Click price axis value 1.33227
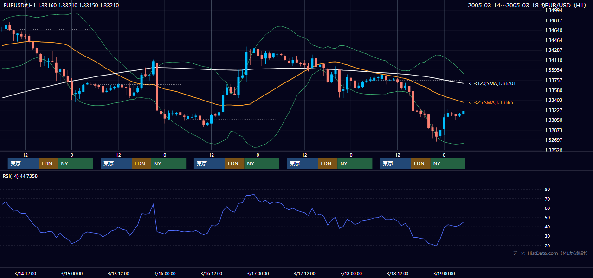 pyautogui.click(x=553, y=110)
